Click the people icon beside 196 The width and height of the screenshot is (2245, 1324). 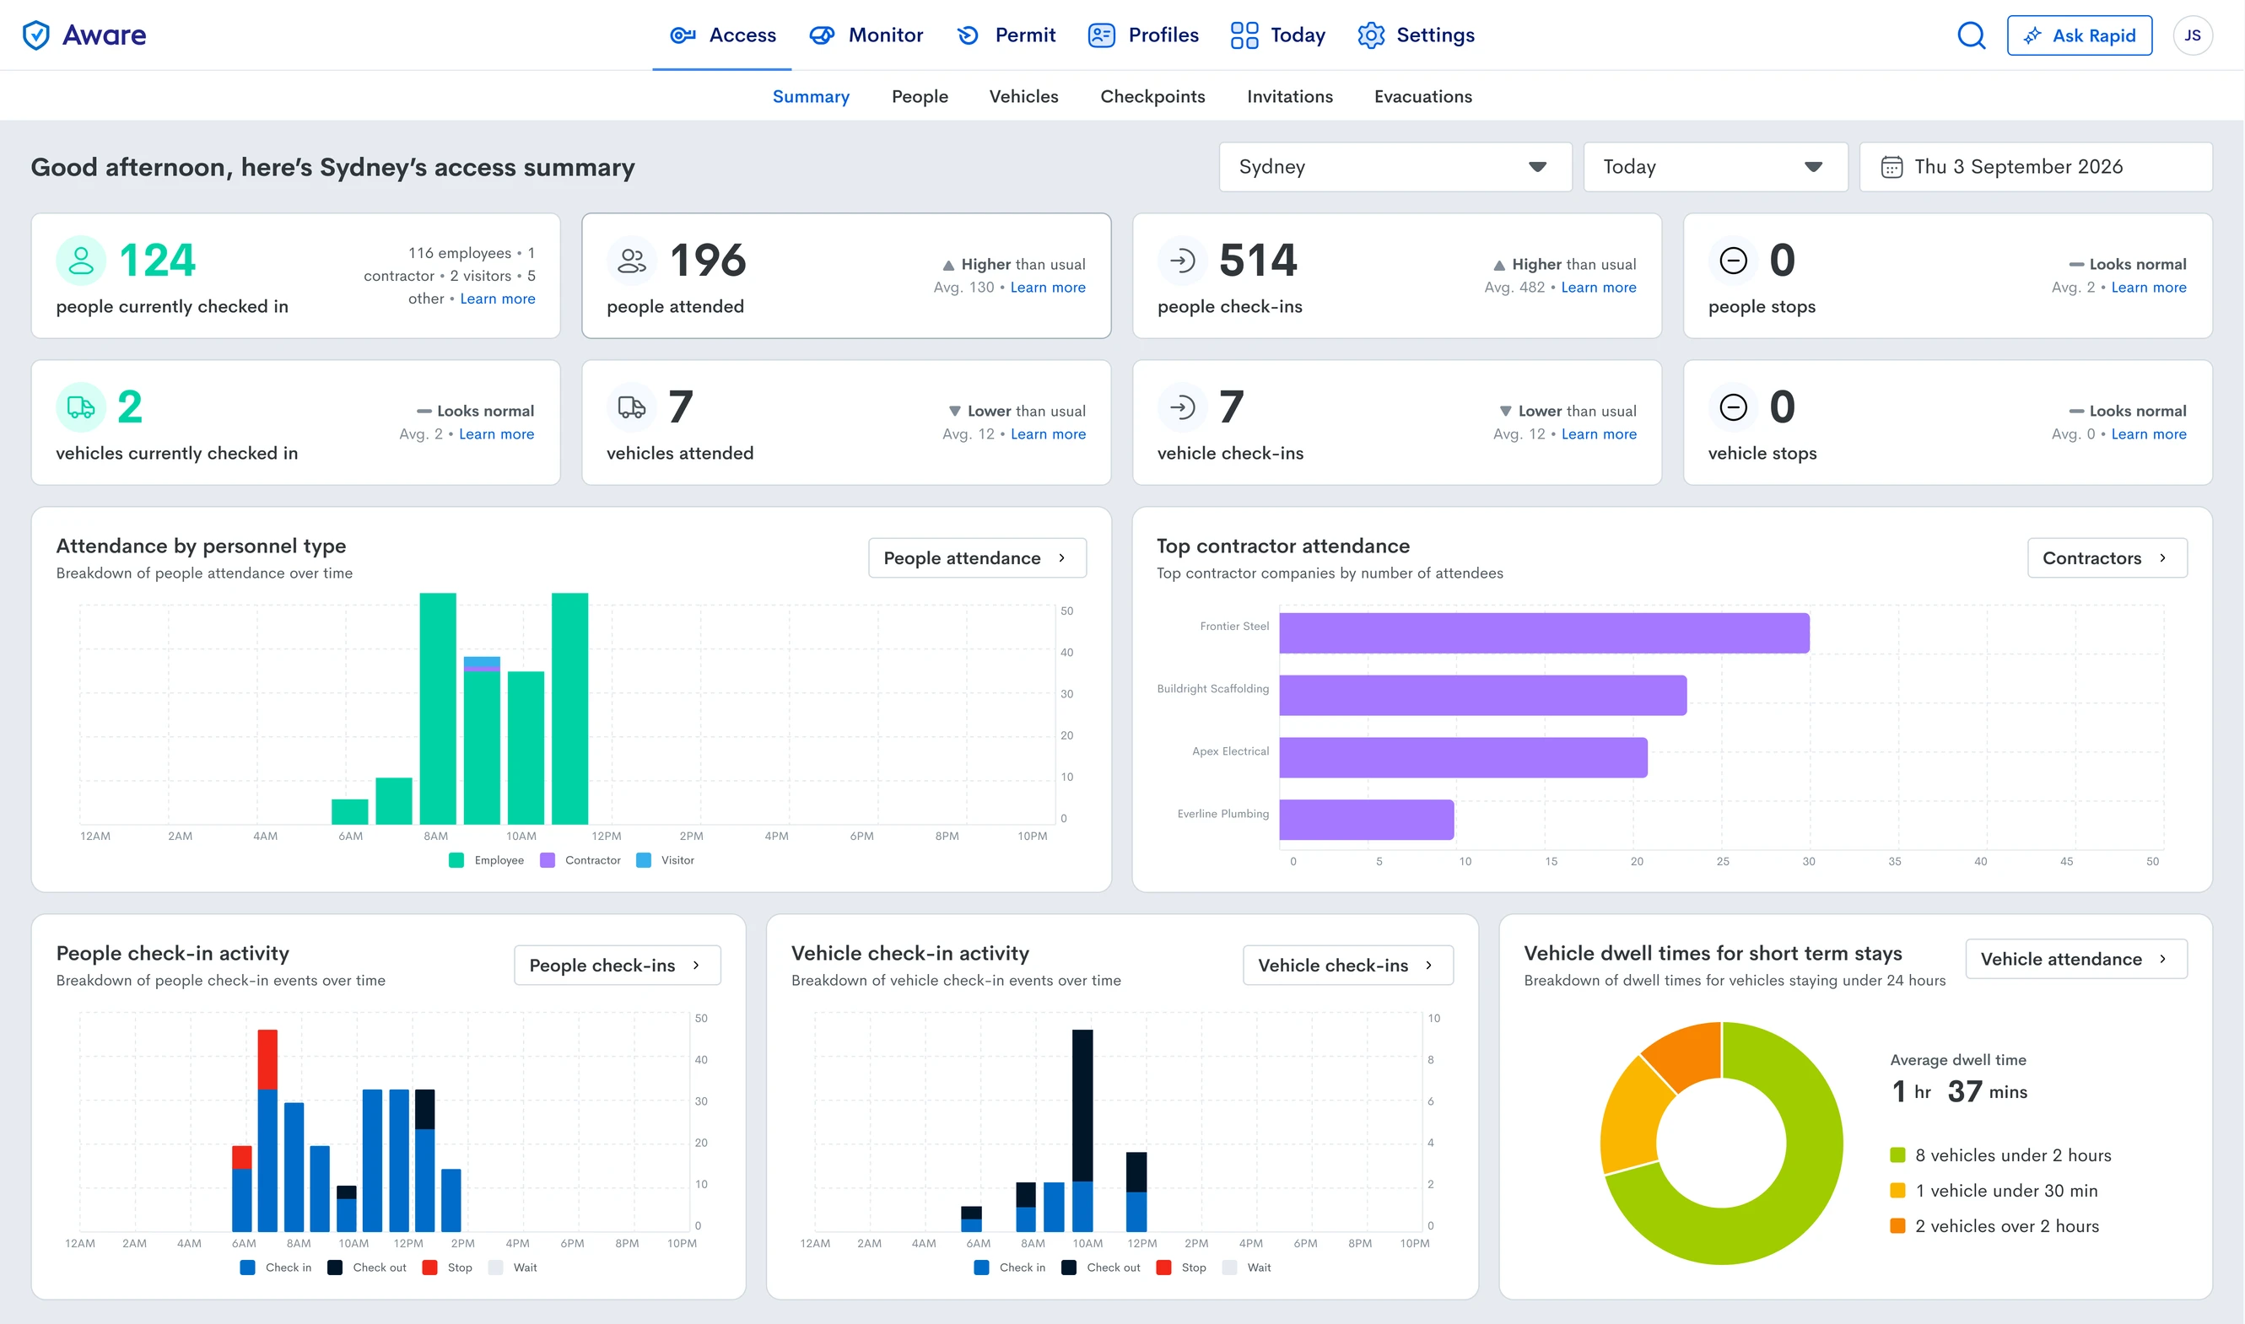click(x=632, y=261)
